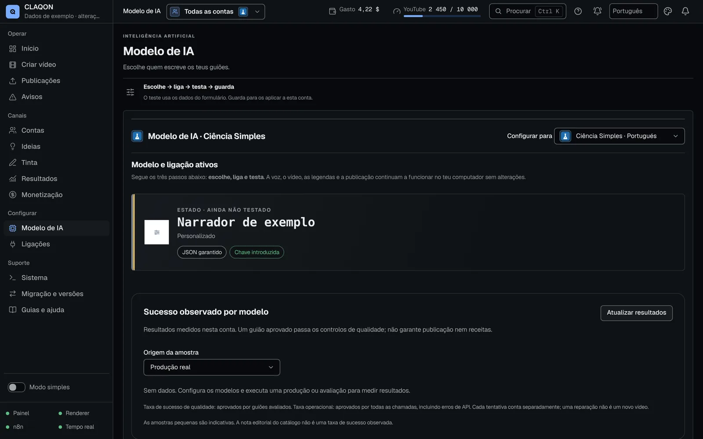Click the wallet icon beside Gasto
Screen dimensions: 703x439
(333, 11)
